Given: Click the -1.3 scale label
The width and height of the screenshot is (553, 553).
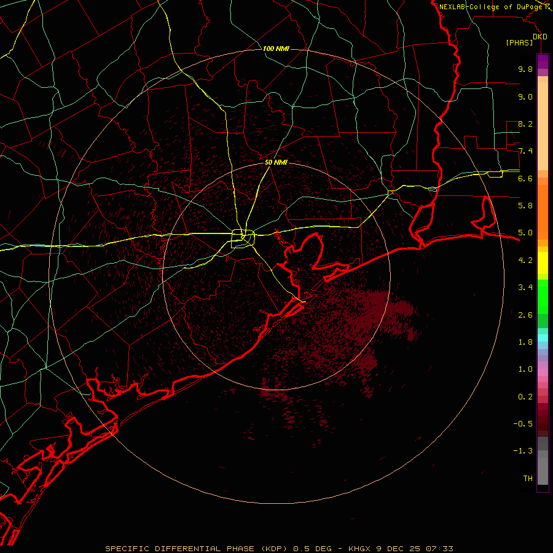Looking at the screenshot, I should pyautogui.click(x=523, y=452).
